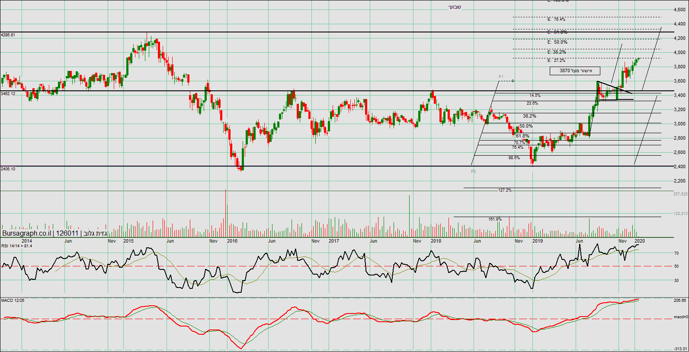The image size is (689, 352).
Task: Select the 2406.10 support level label
Action: click(x=8, y=169)
